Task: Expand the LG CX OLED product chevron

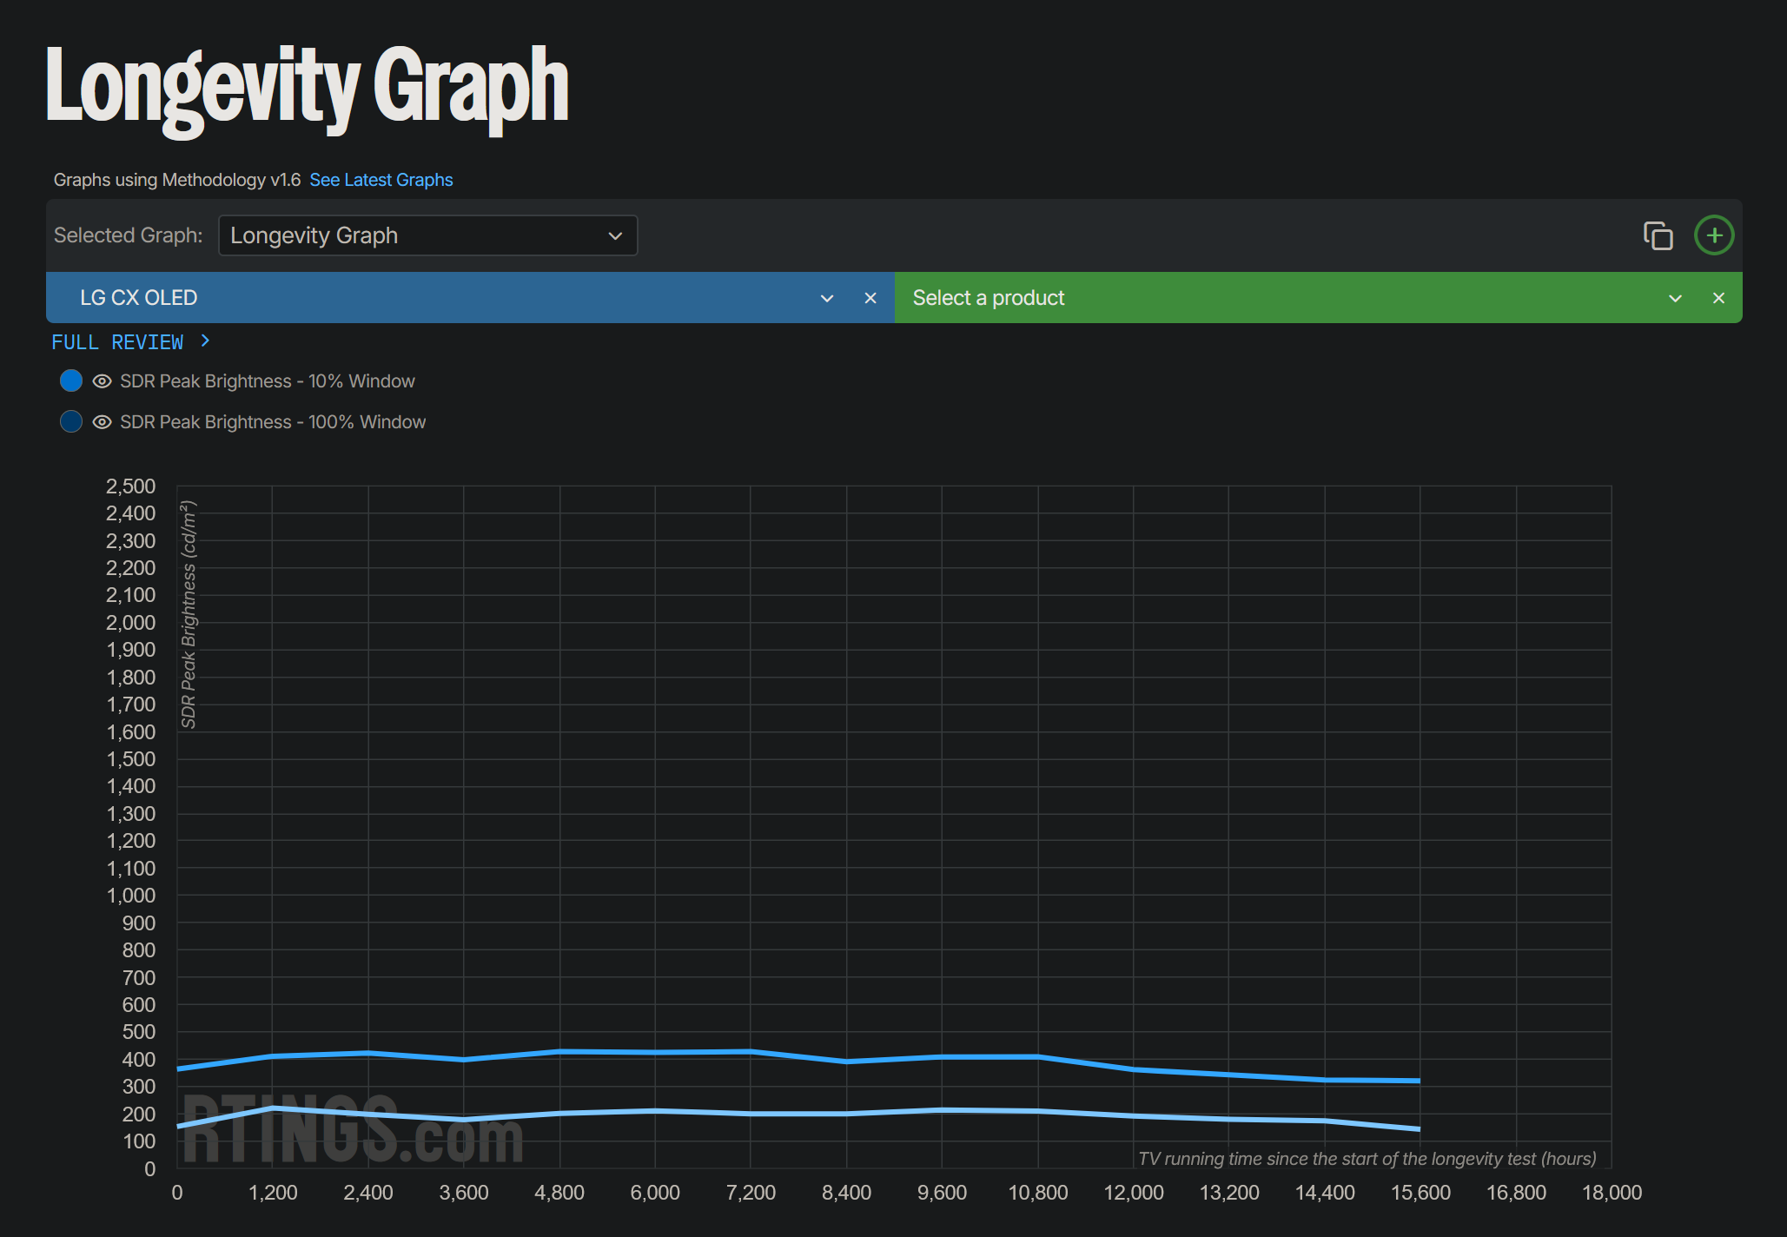Action: click(826, 298)
